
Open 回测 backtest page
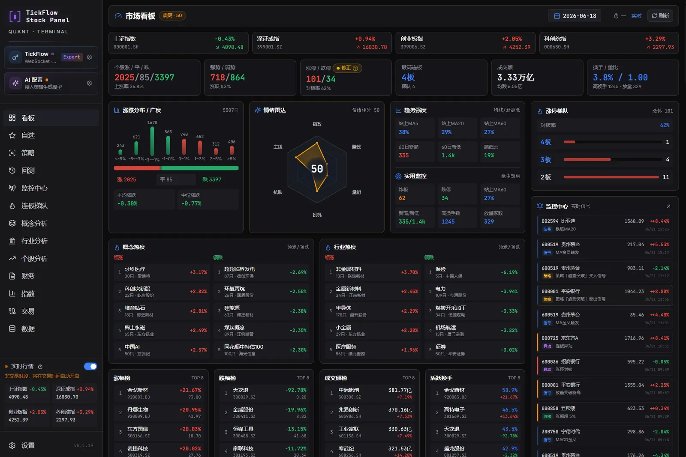pos(51,170)
